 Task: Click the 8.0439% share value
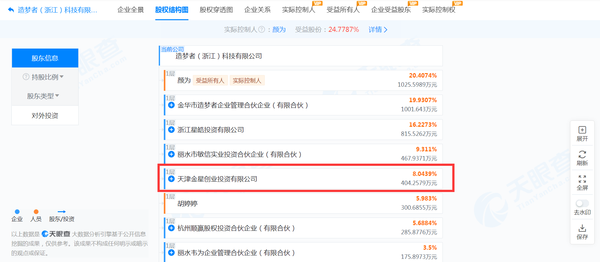(x=425, y=174)
